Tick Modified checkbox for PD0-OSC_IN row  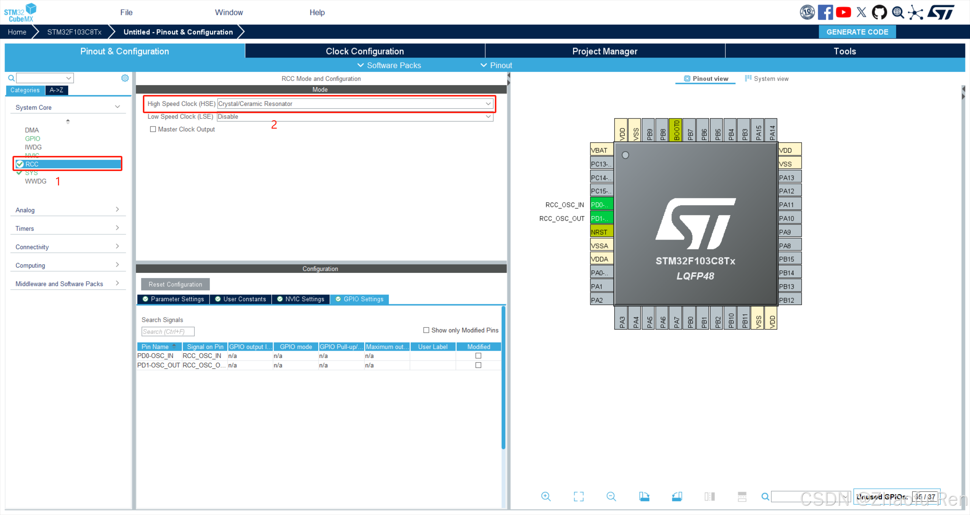[x=478, y=356]
